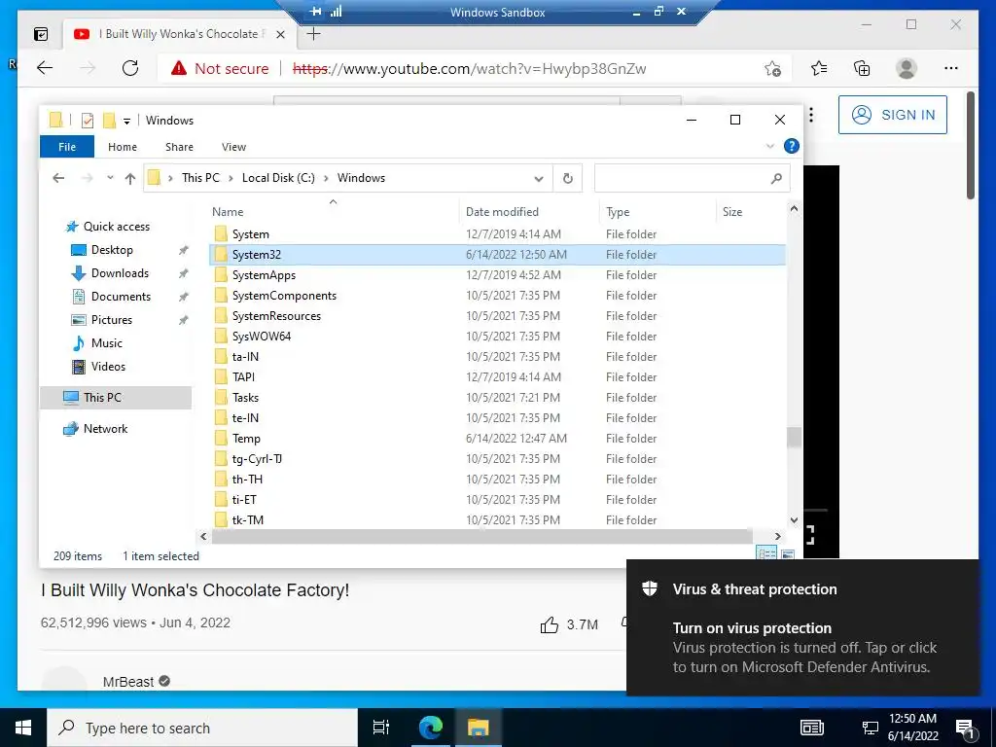Image resolution: width=996 pixels, height=747 pixels.
Task: Open Task View on the taskbar
Action: pos(381,728)
